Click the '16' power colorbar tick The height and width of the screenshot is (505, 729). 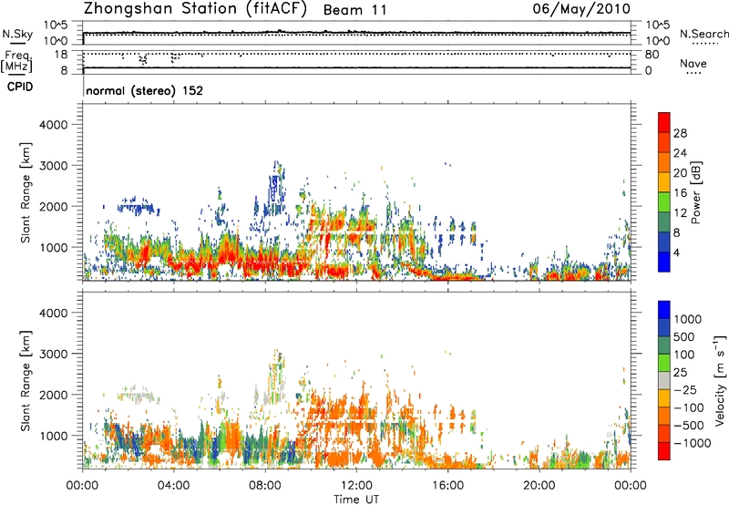coord(680,193)
